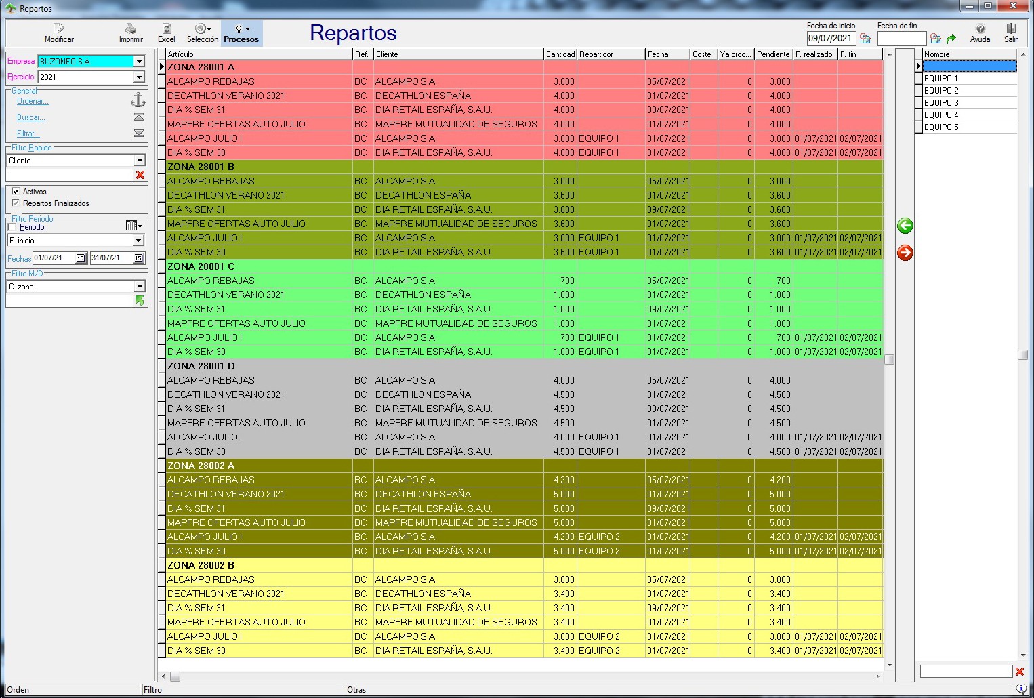Image resolution: width=1034 pixels, height=698 pixels.
Task: Select the ZONA 28002 B header row
Action: (524, 565)
